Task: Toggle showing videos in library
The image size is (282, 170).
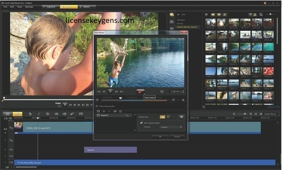Action: [x=213, y=14]
